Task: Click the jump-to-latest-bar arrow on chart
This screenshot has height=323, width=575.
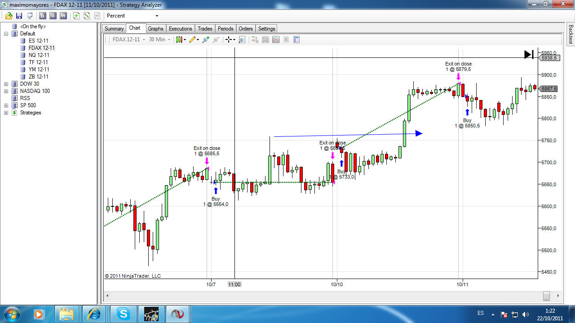Action: (x=529, y=54)
